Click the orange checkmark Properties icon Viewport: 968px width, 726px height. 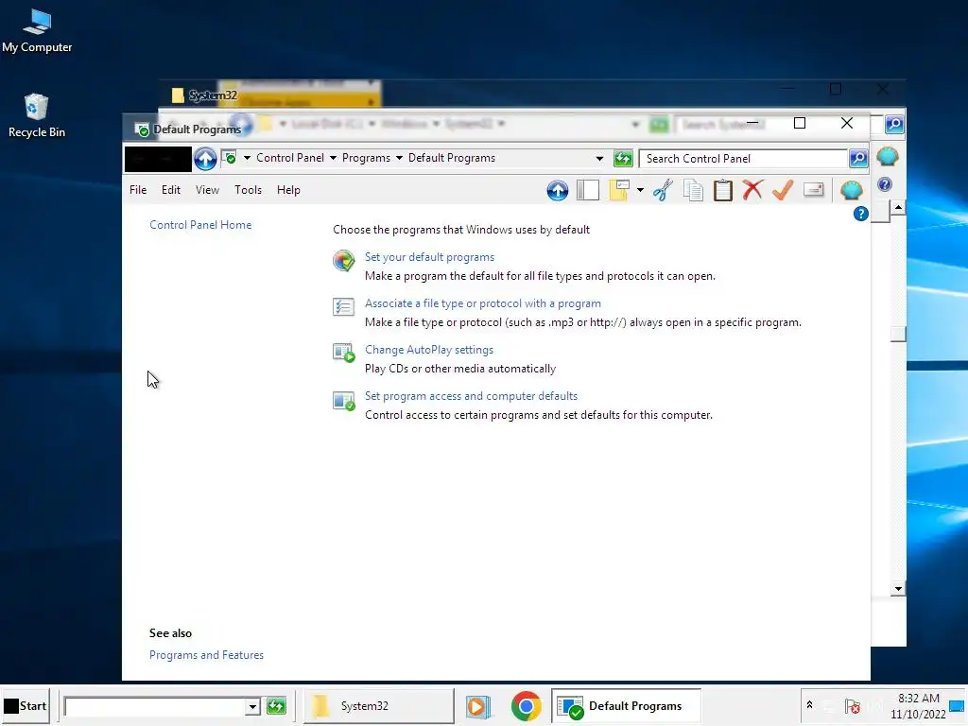pyautogui.click(x=782, y=190)
